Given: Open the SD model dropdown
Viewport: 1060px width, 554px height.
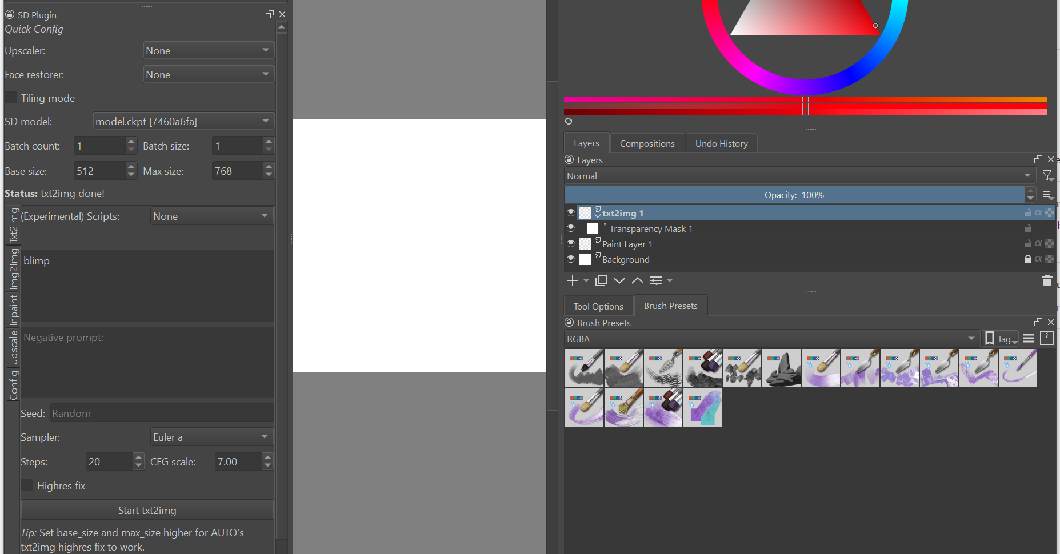Looking at the screenshot, I should coord(183,121).
